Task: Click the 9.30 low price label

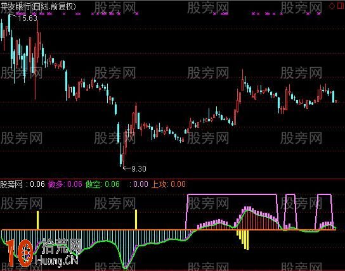Action: coord(139,168)
